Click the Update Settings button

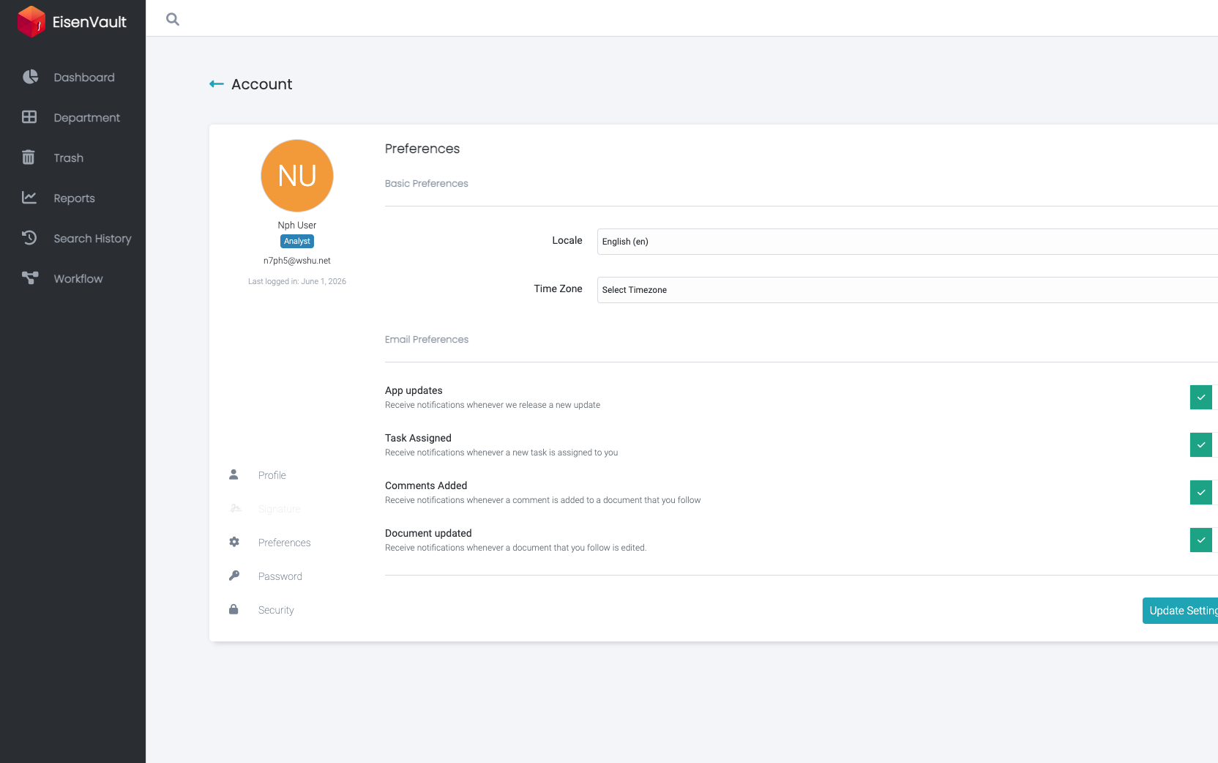[1180, 611]
